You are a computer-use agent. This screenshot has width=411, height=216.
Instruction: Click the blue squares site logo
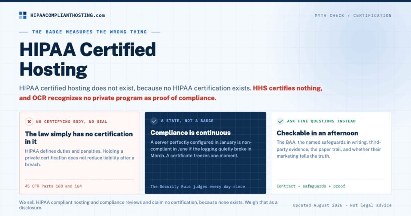pyautogui.click(x=23, y=15)
